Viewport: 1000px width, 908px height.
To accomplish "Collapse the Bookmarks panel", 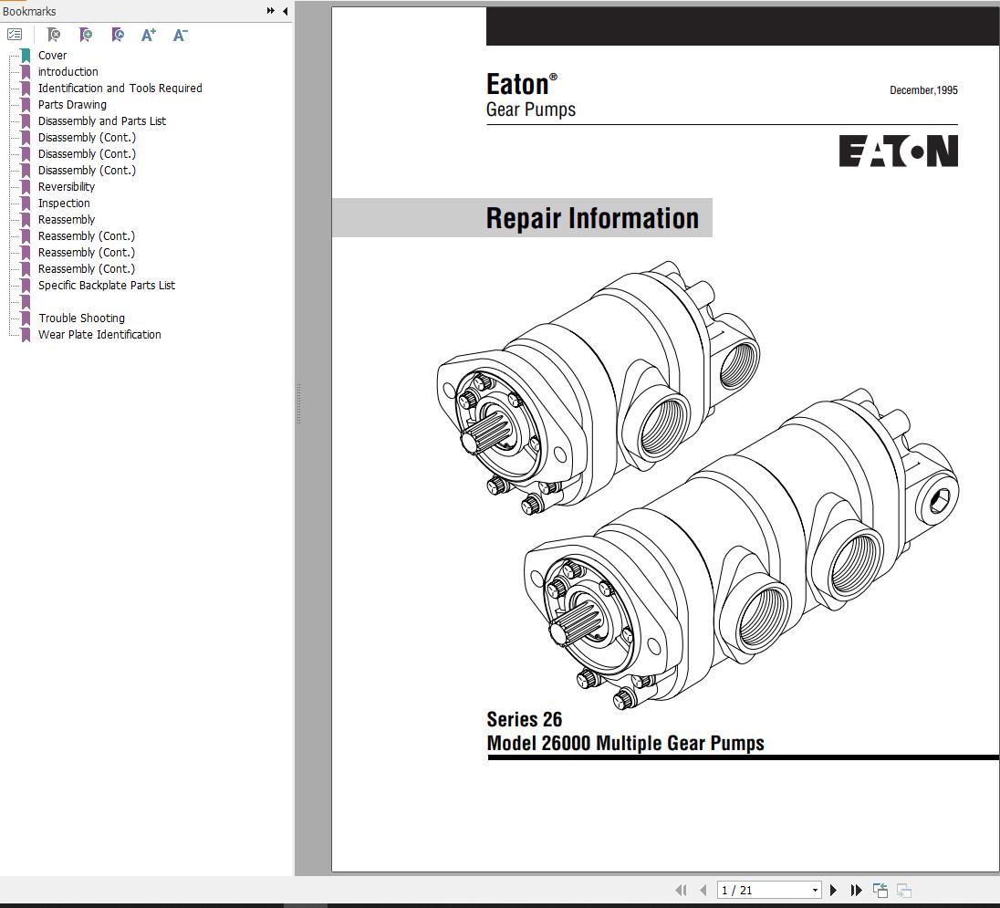I will click(284, 12).
